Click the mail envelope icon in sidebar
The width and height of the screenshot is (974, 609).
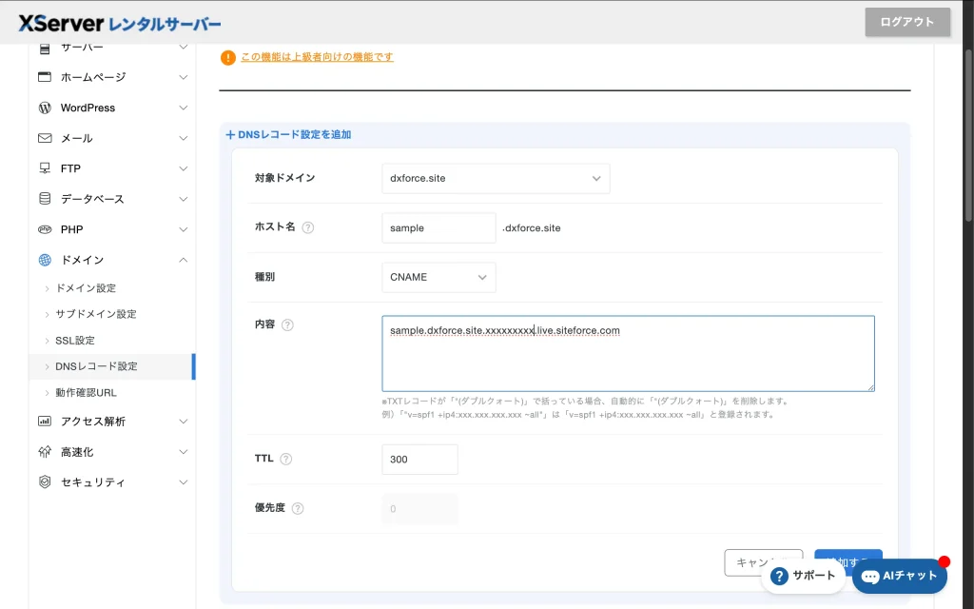click(45, 138)
